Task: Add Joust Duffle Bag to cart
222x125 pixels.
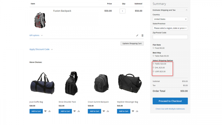Action: (x=36, y=111)
